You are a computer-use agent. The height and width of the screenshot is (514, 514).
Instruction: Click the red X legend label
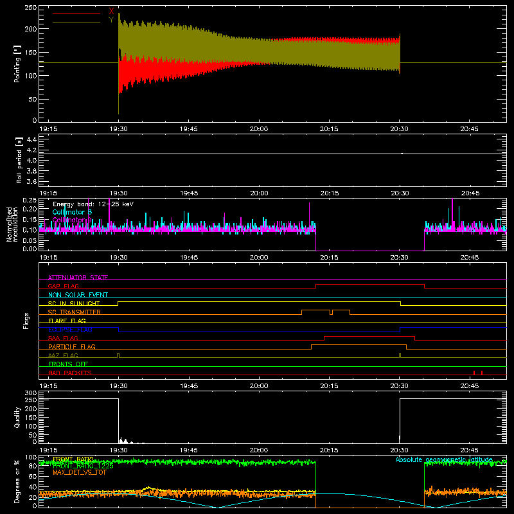[x=111, y=12]
